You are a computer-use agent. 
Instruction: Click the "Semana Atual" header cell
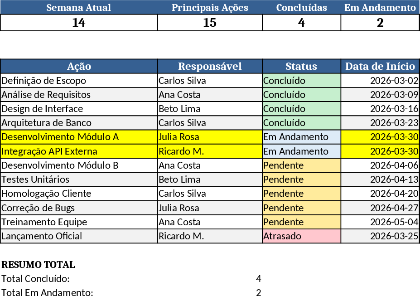pos(79,8)
